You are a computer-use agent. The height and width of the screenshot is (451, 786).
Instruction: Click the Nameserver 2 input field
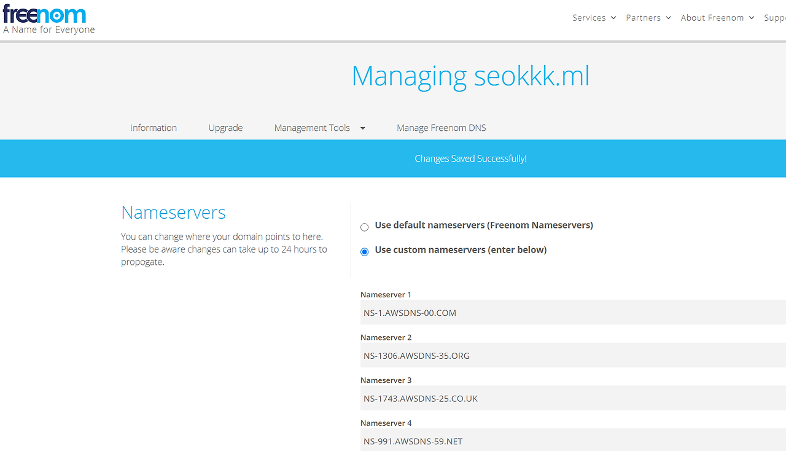(x=573, y=356)
